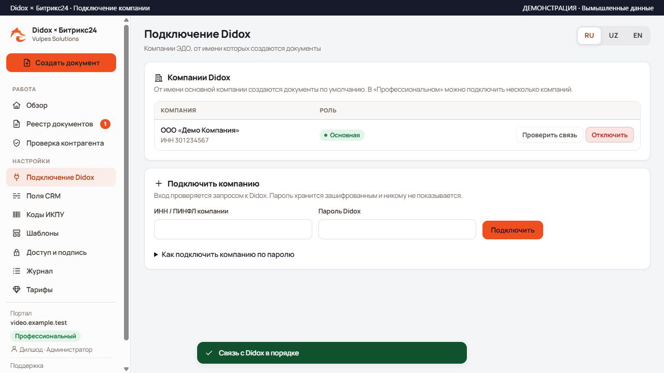Open the Шаблоны page
The image size is (664, 373).
coord(61,233)
